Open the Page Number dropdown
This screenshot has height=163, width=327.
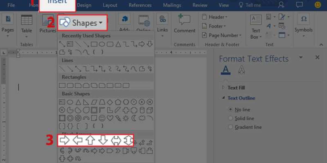pyautogui.click(x=222, y=35)
